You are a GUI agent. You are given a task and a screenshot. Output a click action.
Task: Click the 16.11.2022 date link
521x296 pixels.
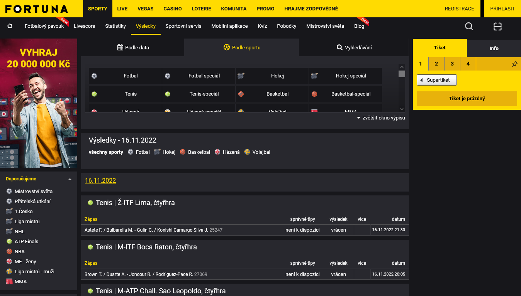pyautogui.click(x=100, y=180)
